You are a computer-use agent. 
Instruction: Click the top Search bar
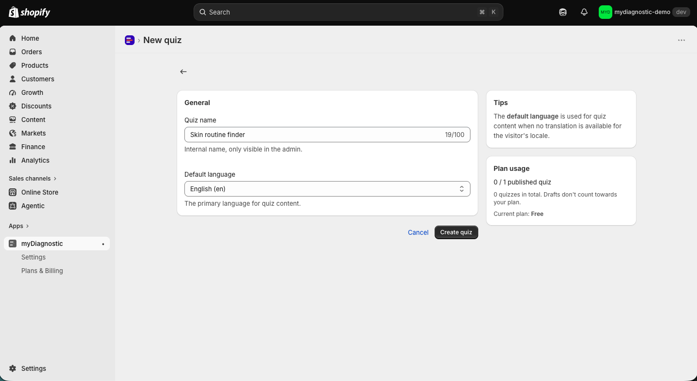pyautogui.click(x=348, y=12)
